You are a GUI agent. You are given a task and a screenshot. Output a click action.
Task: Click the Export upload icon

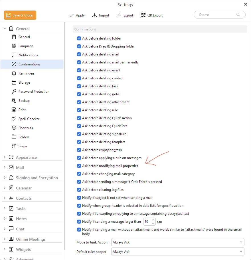[119, 15]
